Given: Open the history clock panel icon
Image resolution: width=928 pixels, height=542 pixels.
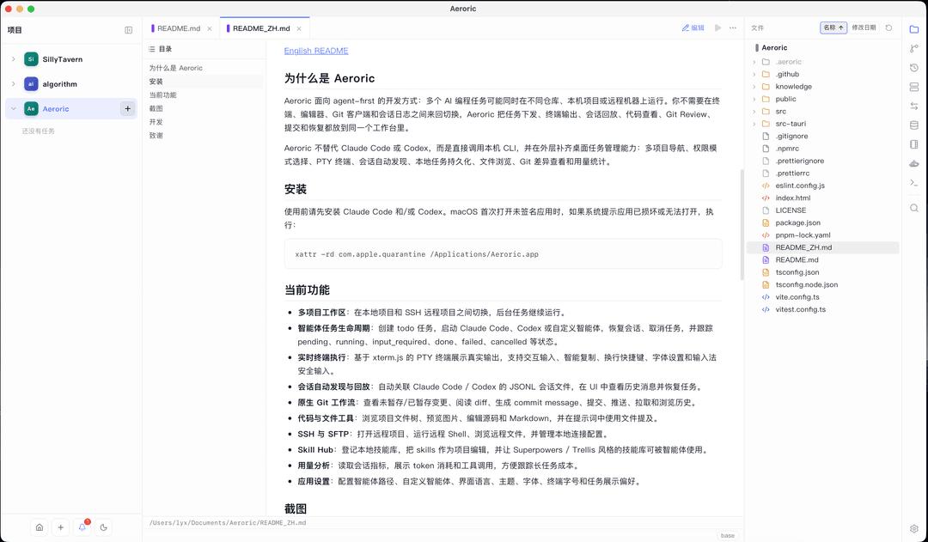Looking at the screenshot, I should (913, 68).
